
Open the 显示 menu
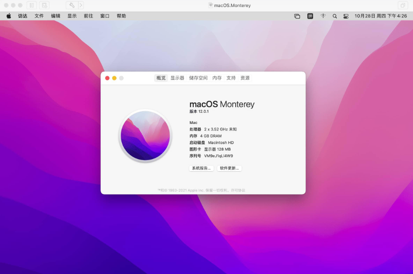click(72, 16)
